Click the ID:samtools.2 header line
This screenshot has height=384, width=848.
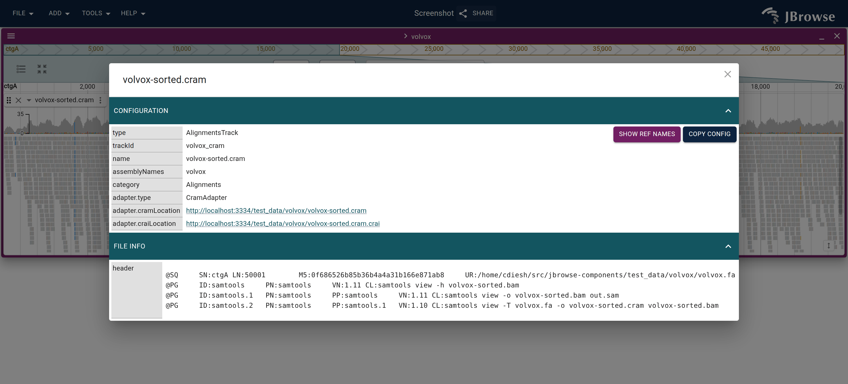442,306
